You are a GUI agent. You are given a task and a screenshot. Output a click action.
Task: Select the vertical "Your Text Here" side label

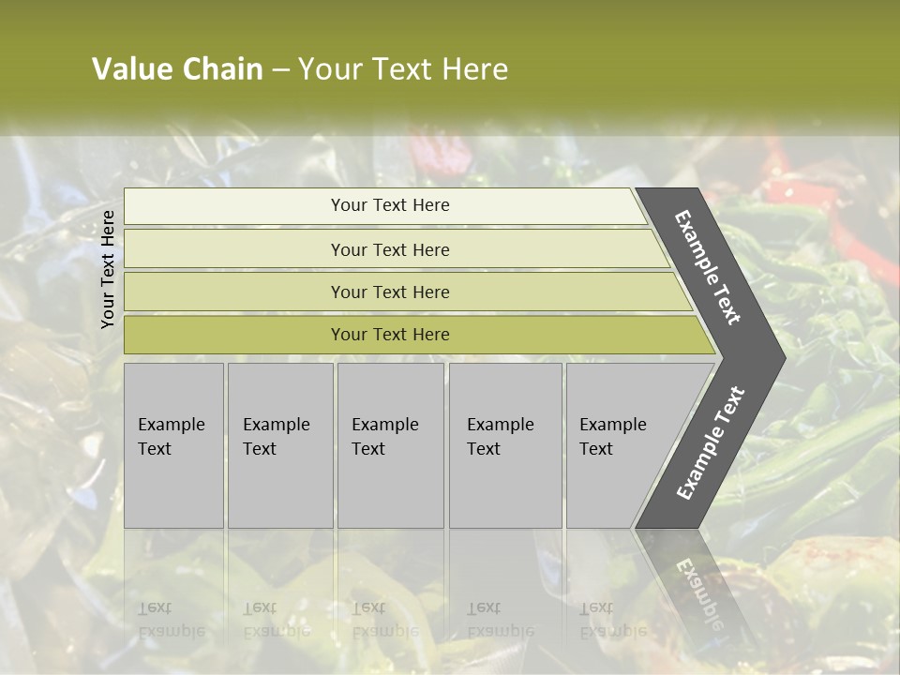point(108,269)
